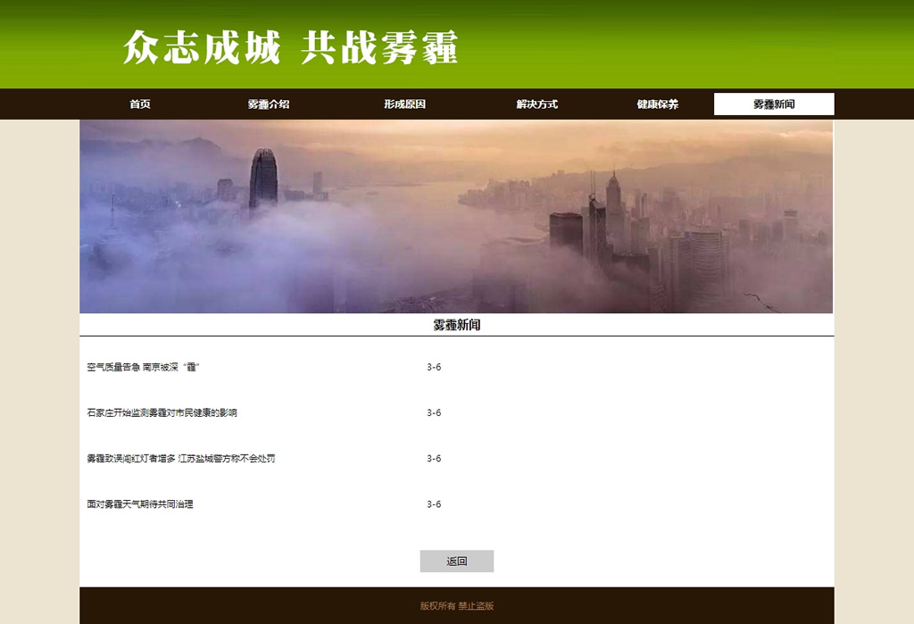Click the 3-6 date beside the 南京 news
The image size is (914, 624).
(434, 367)
